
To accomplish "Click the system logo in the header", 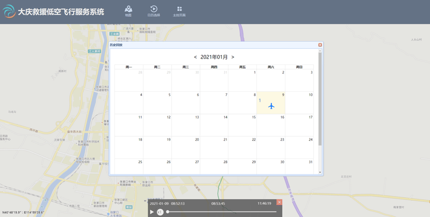I will click(x=9, y=12).
